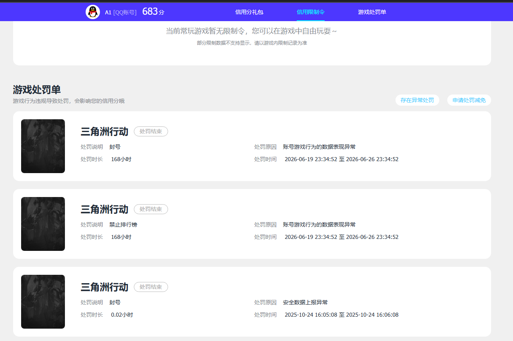Click 处罚结束 badge in the 禁止排行榜 card
Image resolution: width=513 pixels, height=341 pixels.
tap(151, 209)
